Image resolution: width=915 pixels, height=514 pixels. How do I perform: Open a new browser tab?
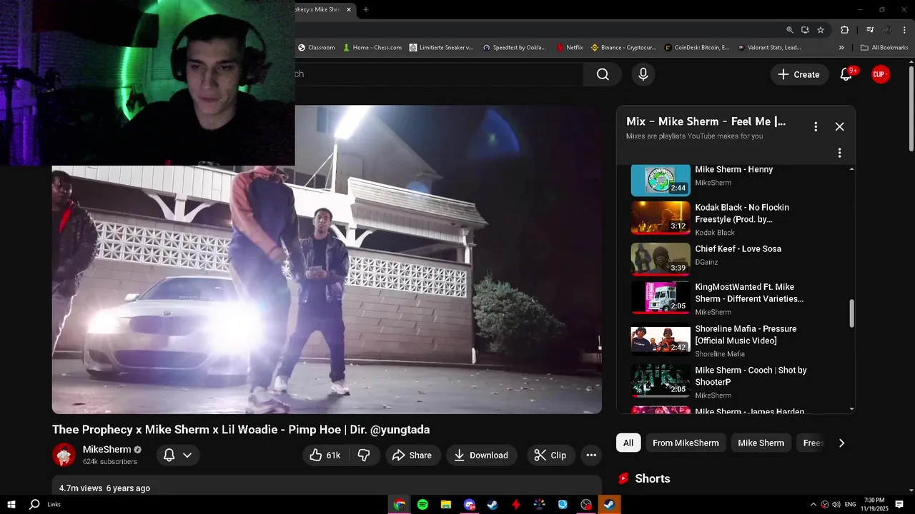(366, 9)
